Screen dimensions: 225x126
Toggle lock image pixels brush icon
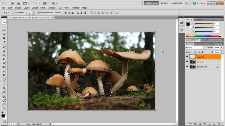(x=196, y=52)
